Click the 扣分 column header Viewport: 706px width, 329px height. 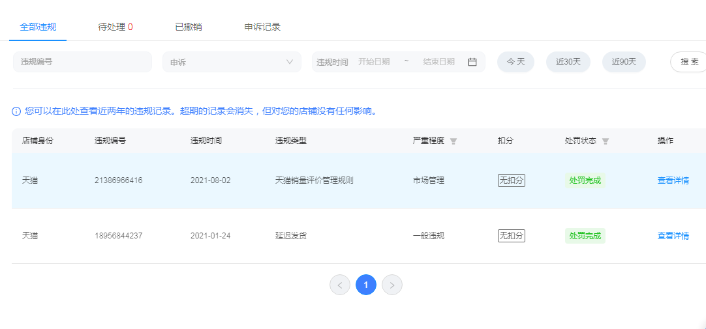coord(505,141)
